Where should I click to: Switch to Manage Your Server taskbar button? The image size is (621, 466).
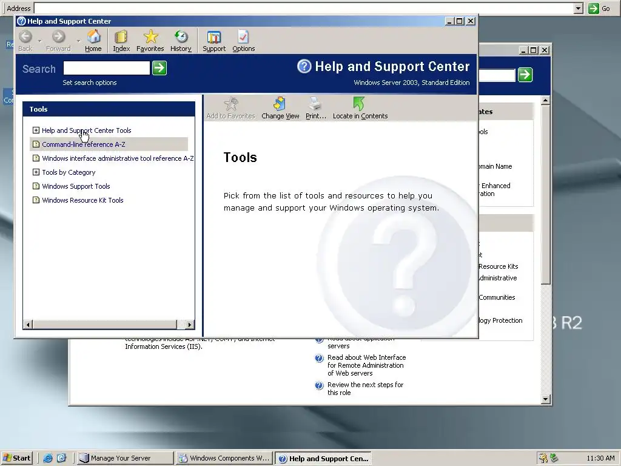[124, 458]
